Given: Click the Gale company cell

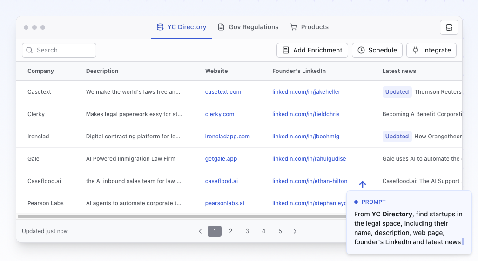Looking at the screenshot, I should [x=33, y=158].
